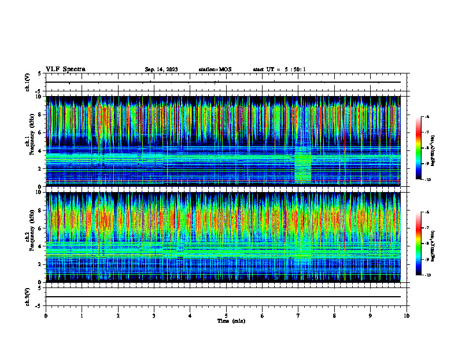The height and width of the screenshot is (354, 458).
Task: Click the 'VLF Spectra' title text
Action: (65, 69)
